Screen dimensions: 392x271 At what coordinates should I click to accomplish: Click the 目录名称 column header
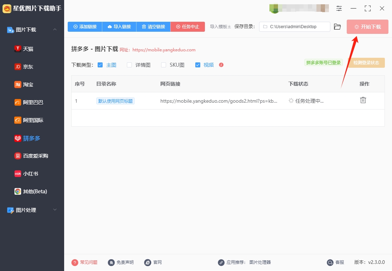tap(106, 84)
